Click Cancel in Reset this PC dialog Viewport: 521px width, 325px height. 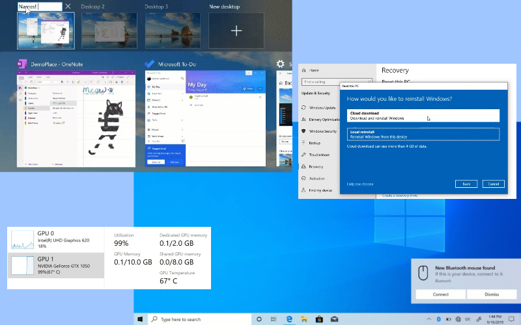tap(494, 184)
